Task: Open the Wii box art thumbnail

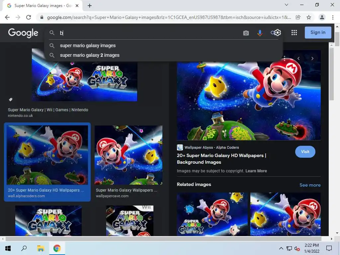Action: tap(130, 221)
